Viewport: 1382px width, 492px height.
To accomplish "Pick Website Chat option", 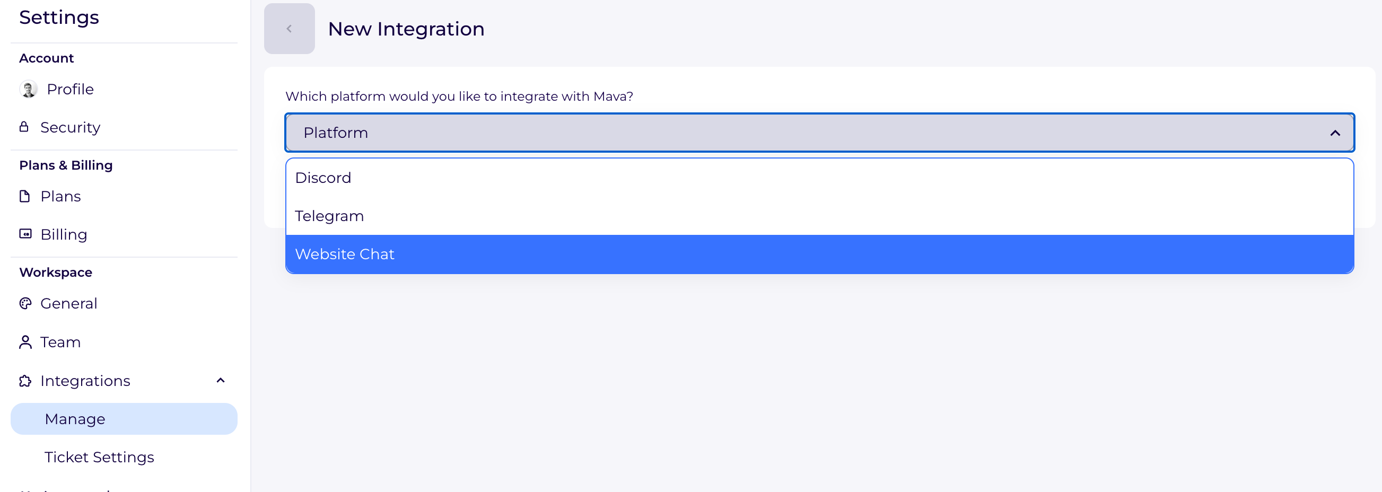I will pos(344,254).
